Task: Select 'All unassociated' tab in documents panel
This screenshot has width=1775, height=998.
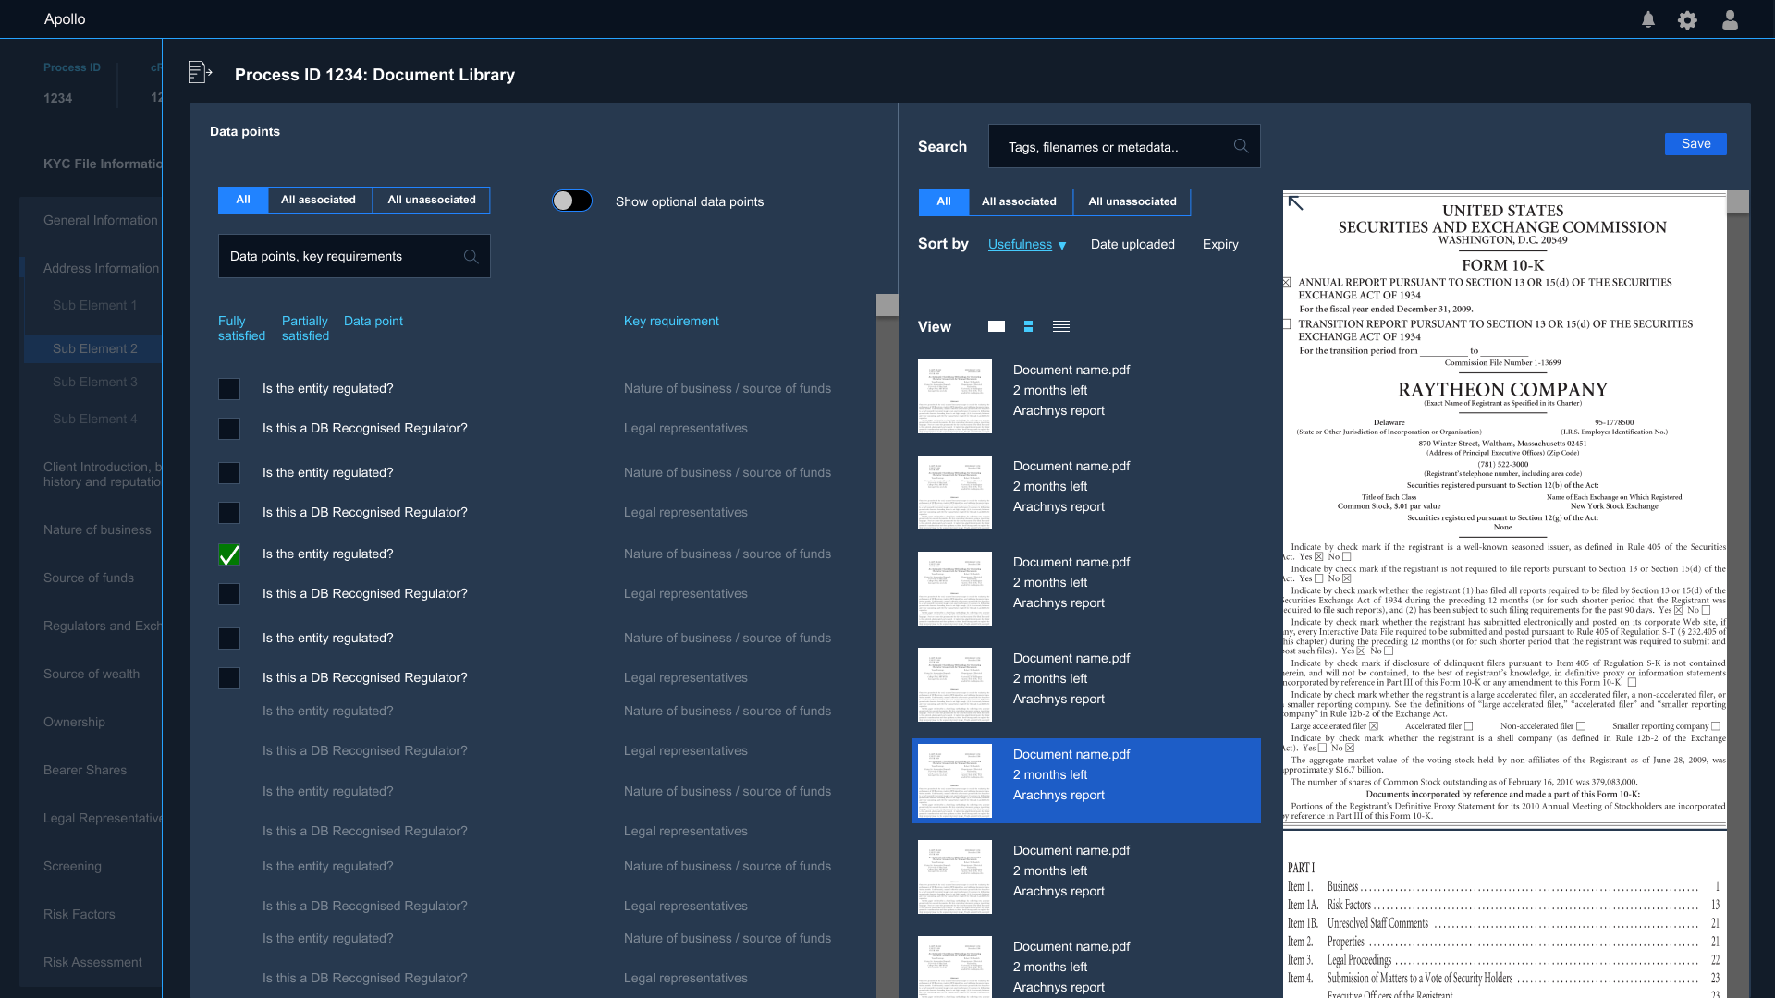Action: [x=1132, y=201]
